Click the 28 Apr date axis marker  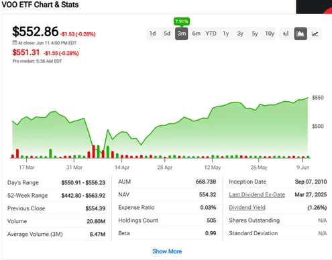[165, 168]
